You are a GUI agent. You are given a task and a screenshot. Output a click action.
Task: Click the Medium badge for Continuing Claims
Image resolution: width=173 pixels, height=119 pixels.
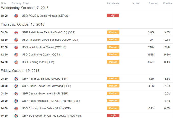(113, 54)
